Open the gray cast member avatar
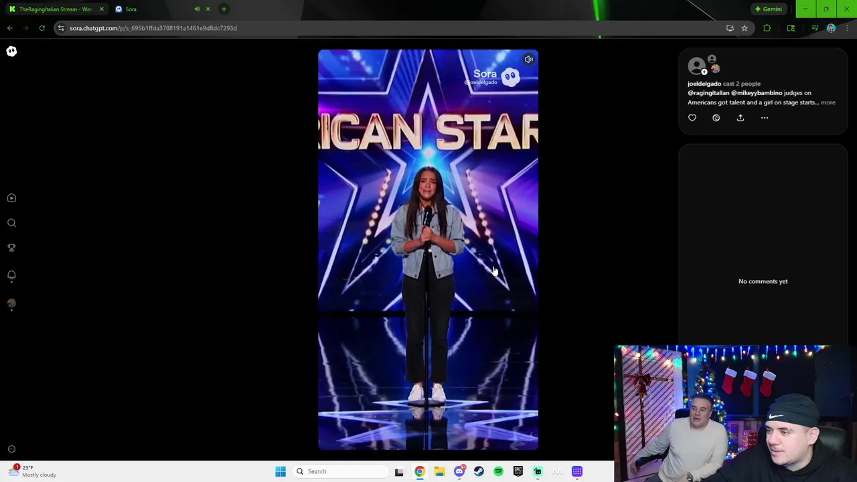This screenshot has width=857, height=482. tap(712, 59)
